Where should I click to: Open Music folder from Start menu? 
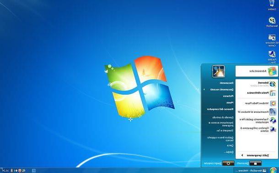(x=230, y=102)
